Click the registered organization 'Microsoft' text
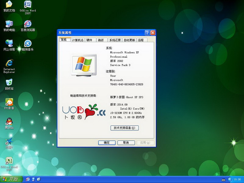 click(117, 80)
